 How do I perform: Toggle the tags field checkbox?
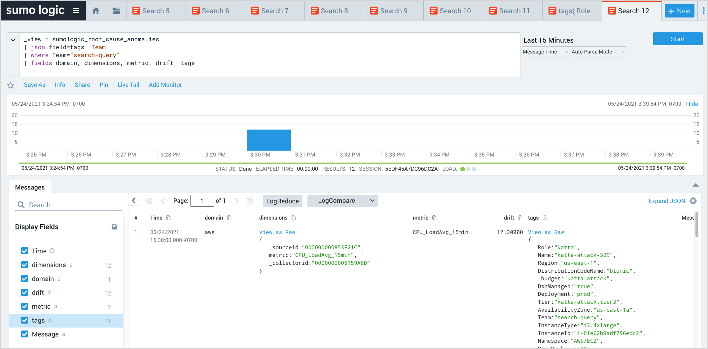(25, 320)
